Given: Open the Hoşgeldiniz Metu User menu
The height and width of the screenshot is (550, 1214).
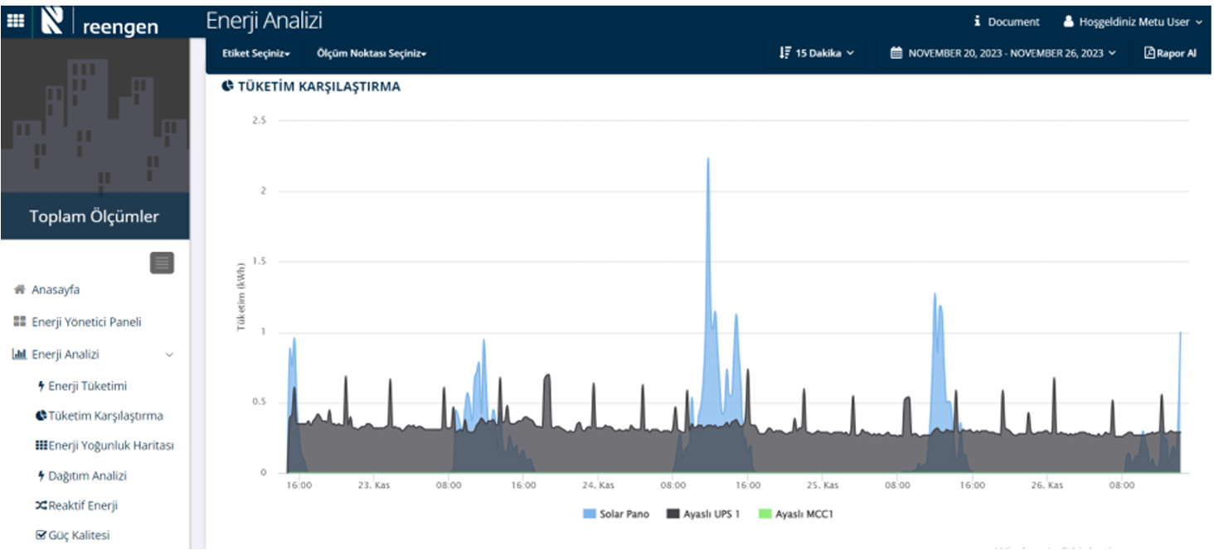Looking at the screenshot, I should click(x=1133, y=22).
